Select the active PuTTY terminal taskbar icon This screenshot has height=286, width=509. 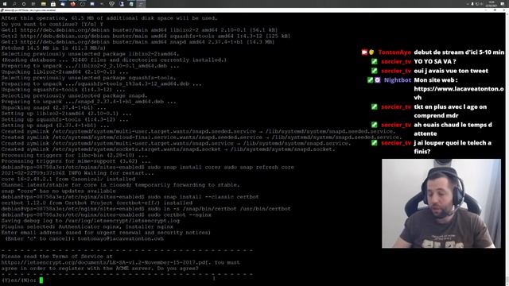point(141,4)
